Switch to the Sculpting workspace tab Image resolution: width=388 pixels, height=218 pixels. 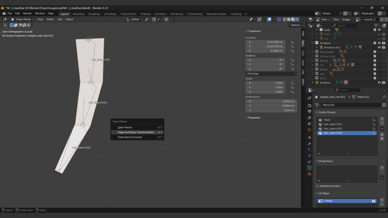94,14
